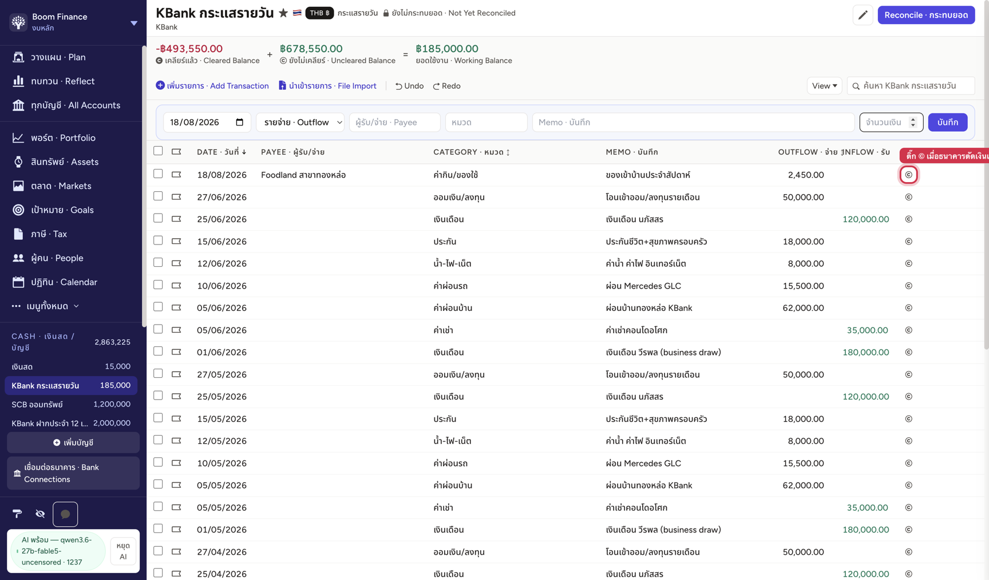Image resolution: width=989 pixels, height=580 pixels.
Task: Check the Foodland transaction row checkbox
Action: pyautogui.click(x=158, y=174)
